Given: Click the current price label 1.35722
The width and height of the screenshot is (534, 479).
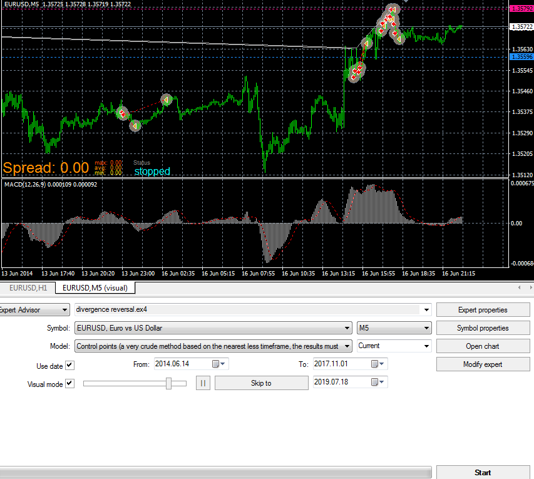Looking at the screenshot, I should 521,26.
